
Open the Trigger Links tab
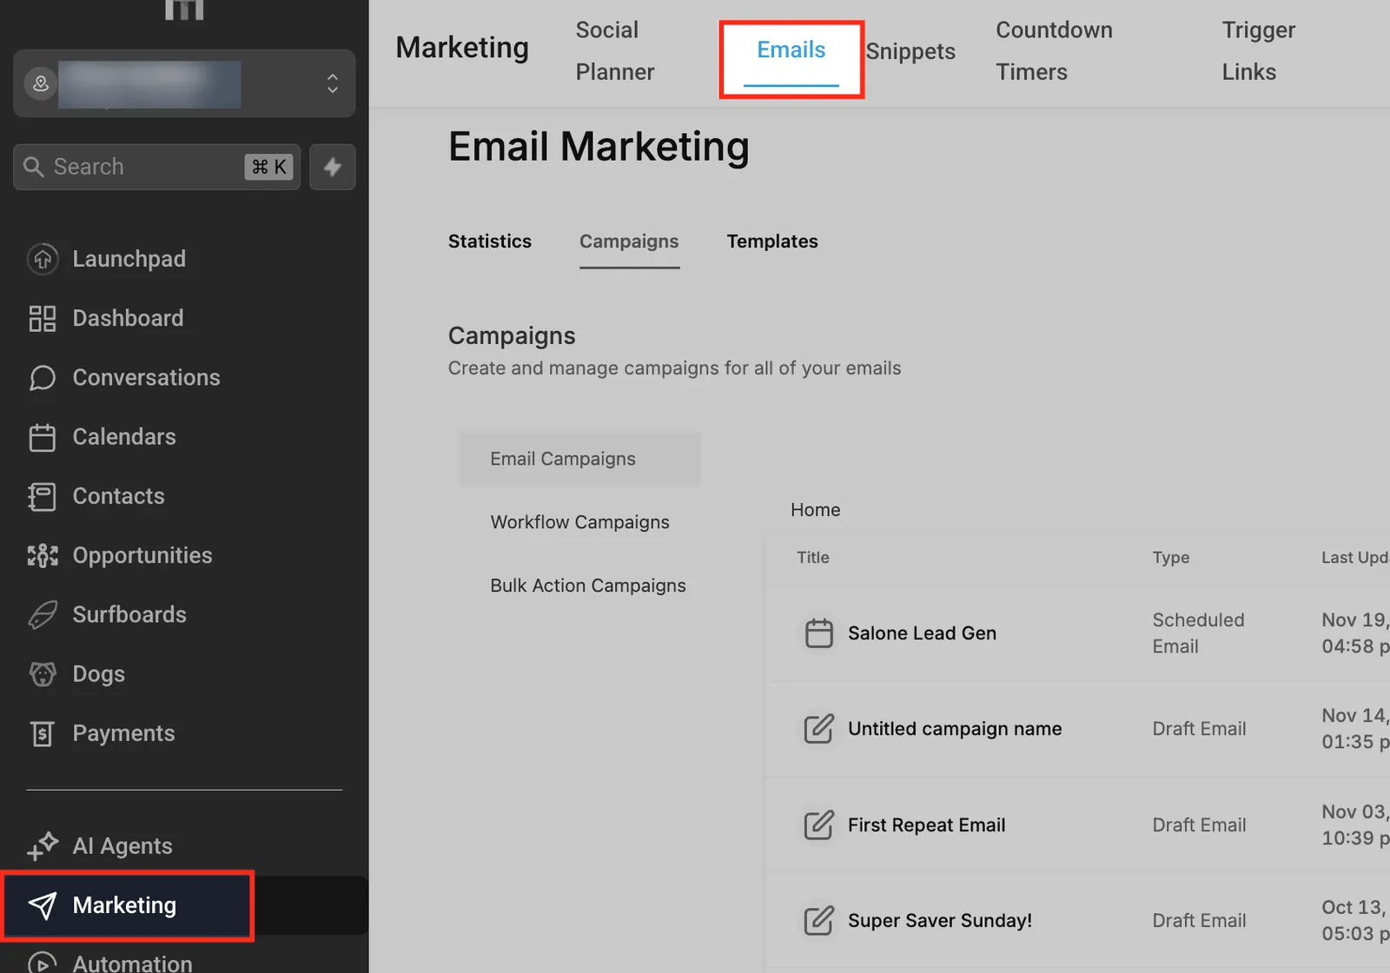1258,51
